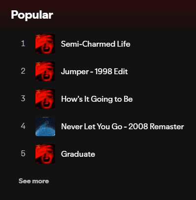Screen dimensions: 196x200
Task: Choose the Graduate song title
Action: 78,154
